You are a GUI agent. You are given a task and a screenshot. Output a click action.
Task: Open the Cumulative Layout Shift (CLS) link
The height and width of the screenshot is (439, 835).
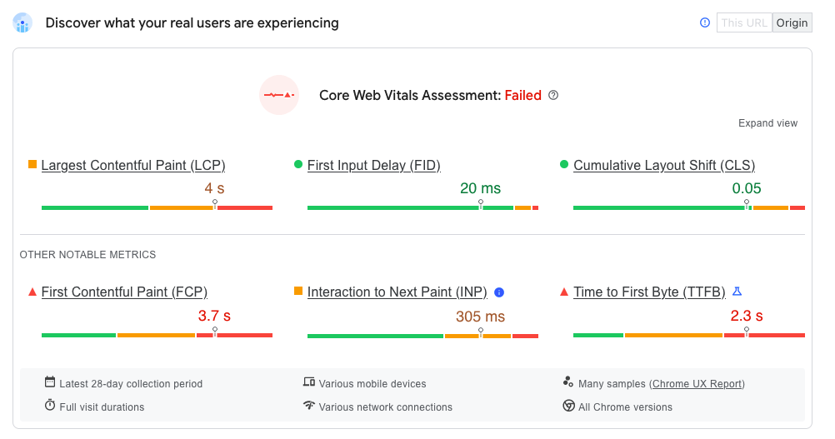pos(664,166)
